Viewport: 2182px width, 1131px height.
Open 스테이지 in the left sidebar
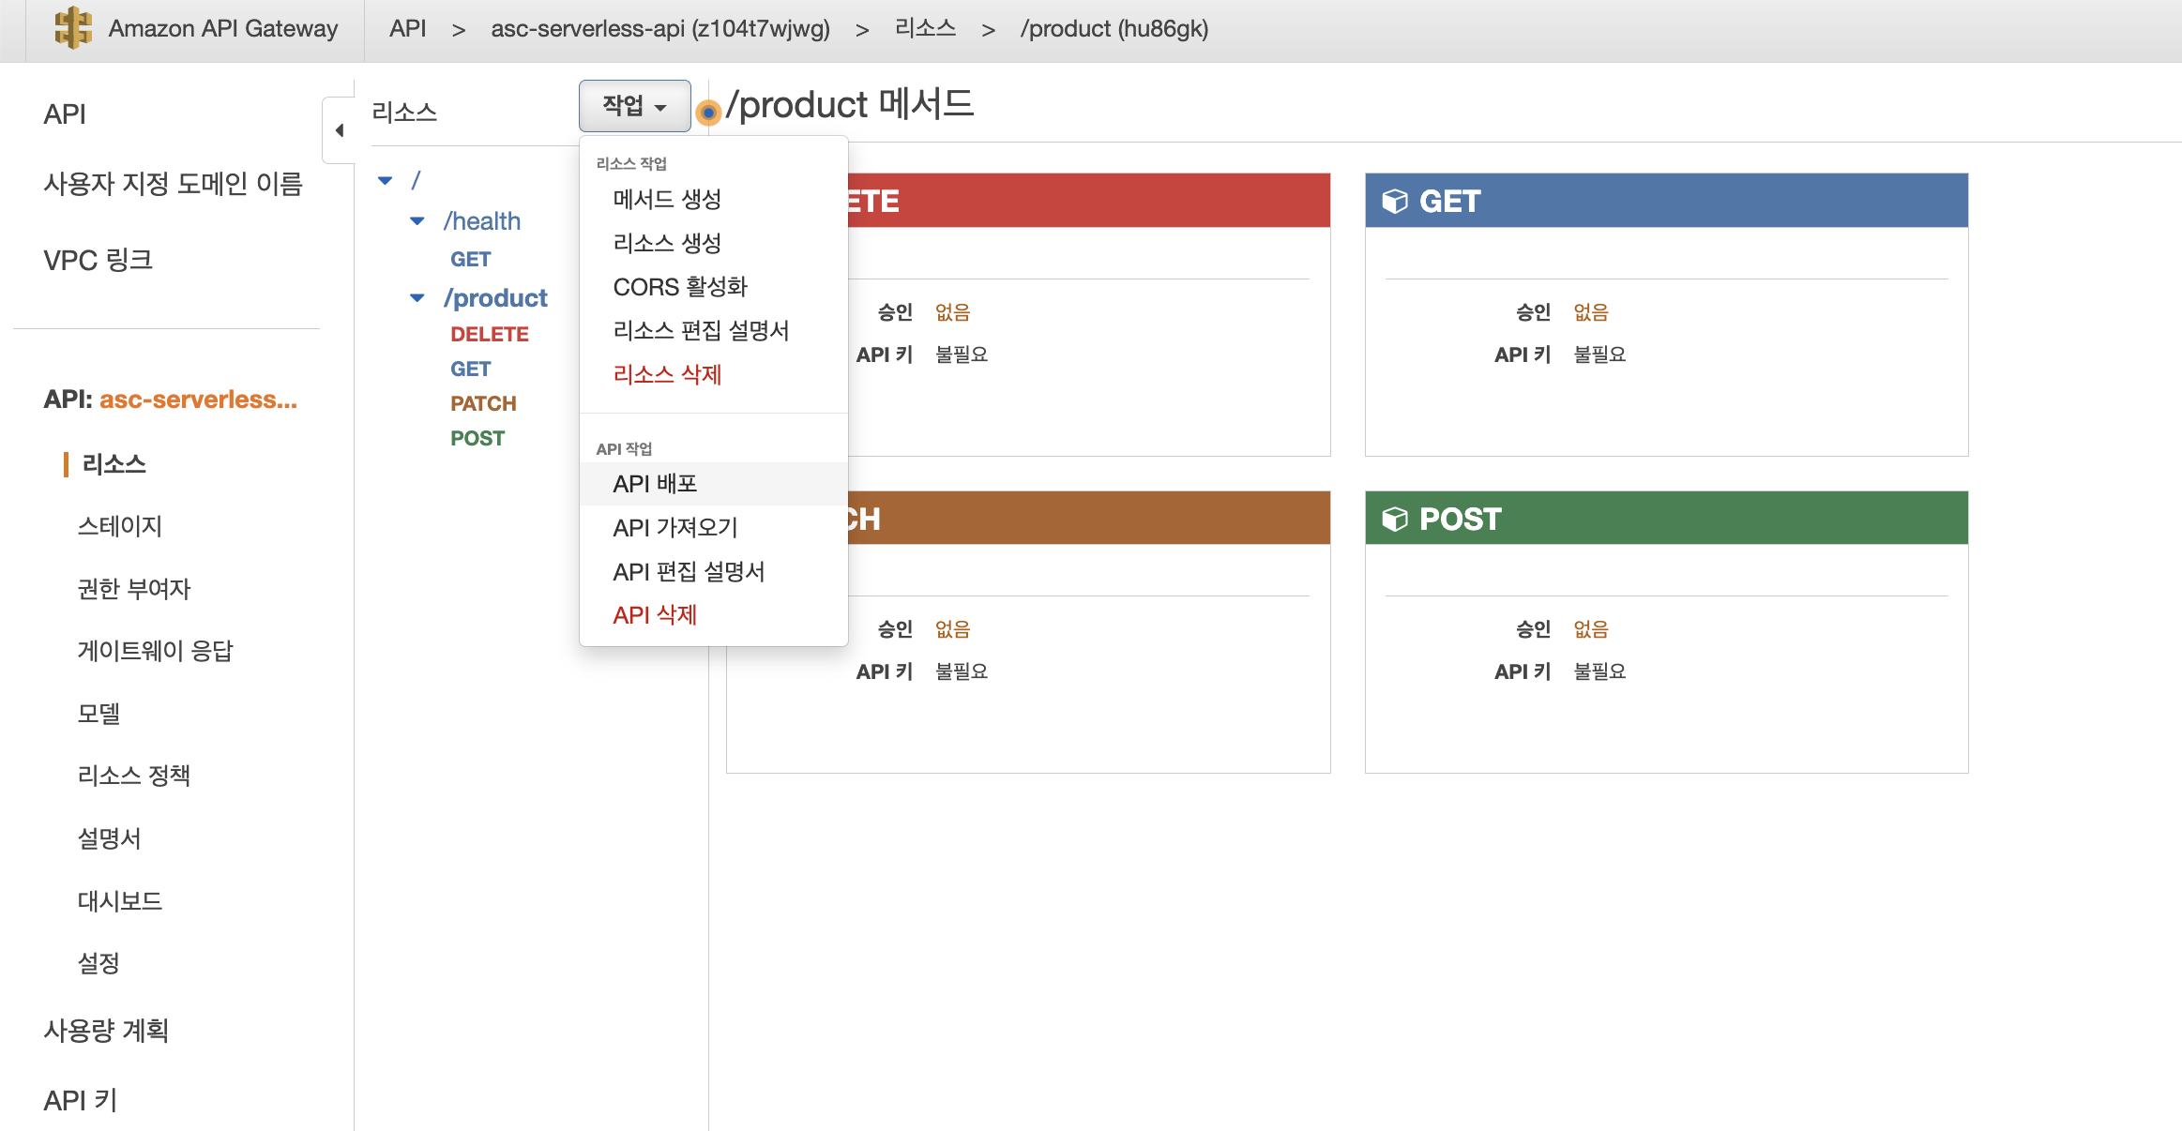(x=120, y=526)
